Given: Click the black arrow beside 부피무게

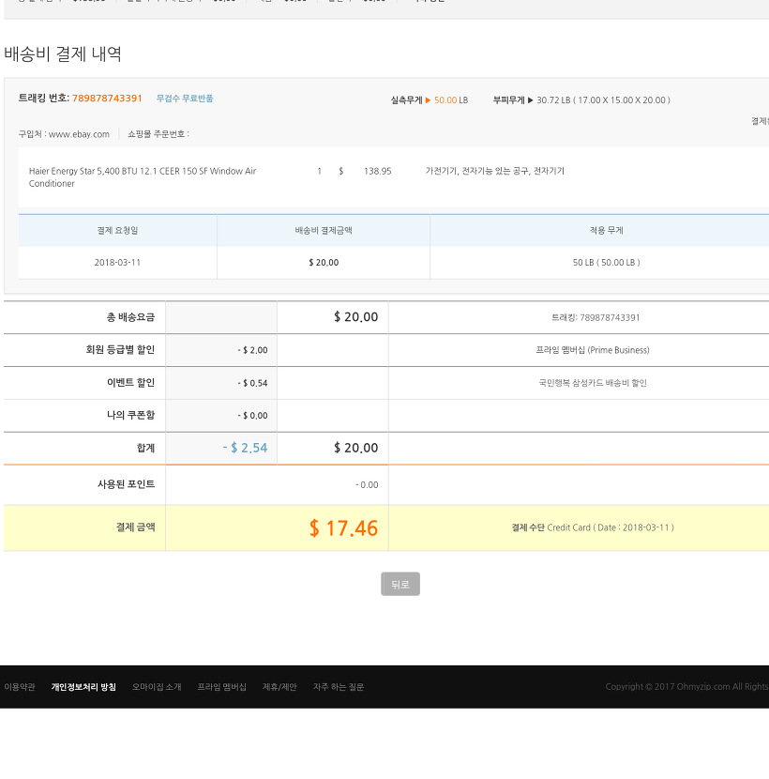Looking at the screenshot, I should (x=531, y=100).
